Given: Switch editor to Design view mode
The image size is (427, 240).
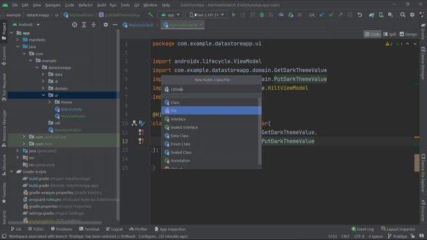Looking at the screenshot, I should [408, 34].
